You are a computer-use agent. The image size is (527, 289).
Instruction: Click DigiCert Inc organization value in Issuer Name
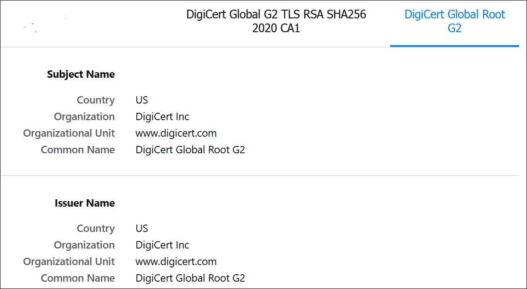[x=162, y=245]
